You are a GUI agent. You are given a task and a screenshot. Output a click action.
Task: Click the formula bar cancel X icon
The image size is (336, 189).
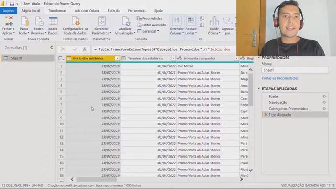(x=63, y=49)
